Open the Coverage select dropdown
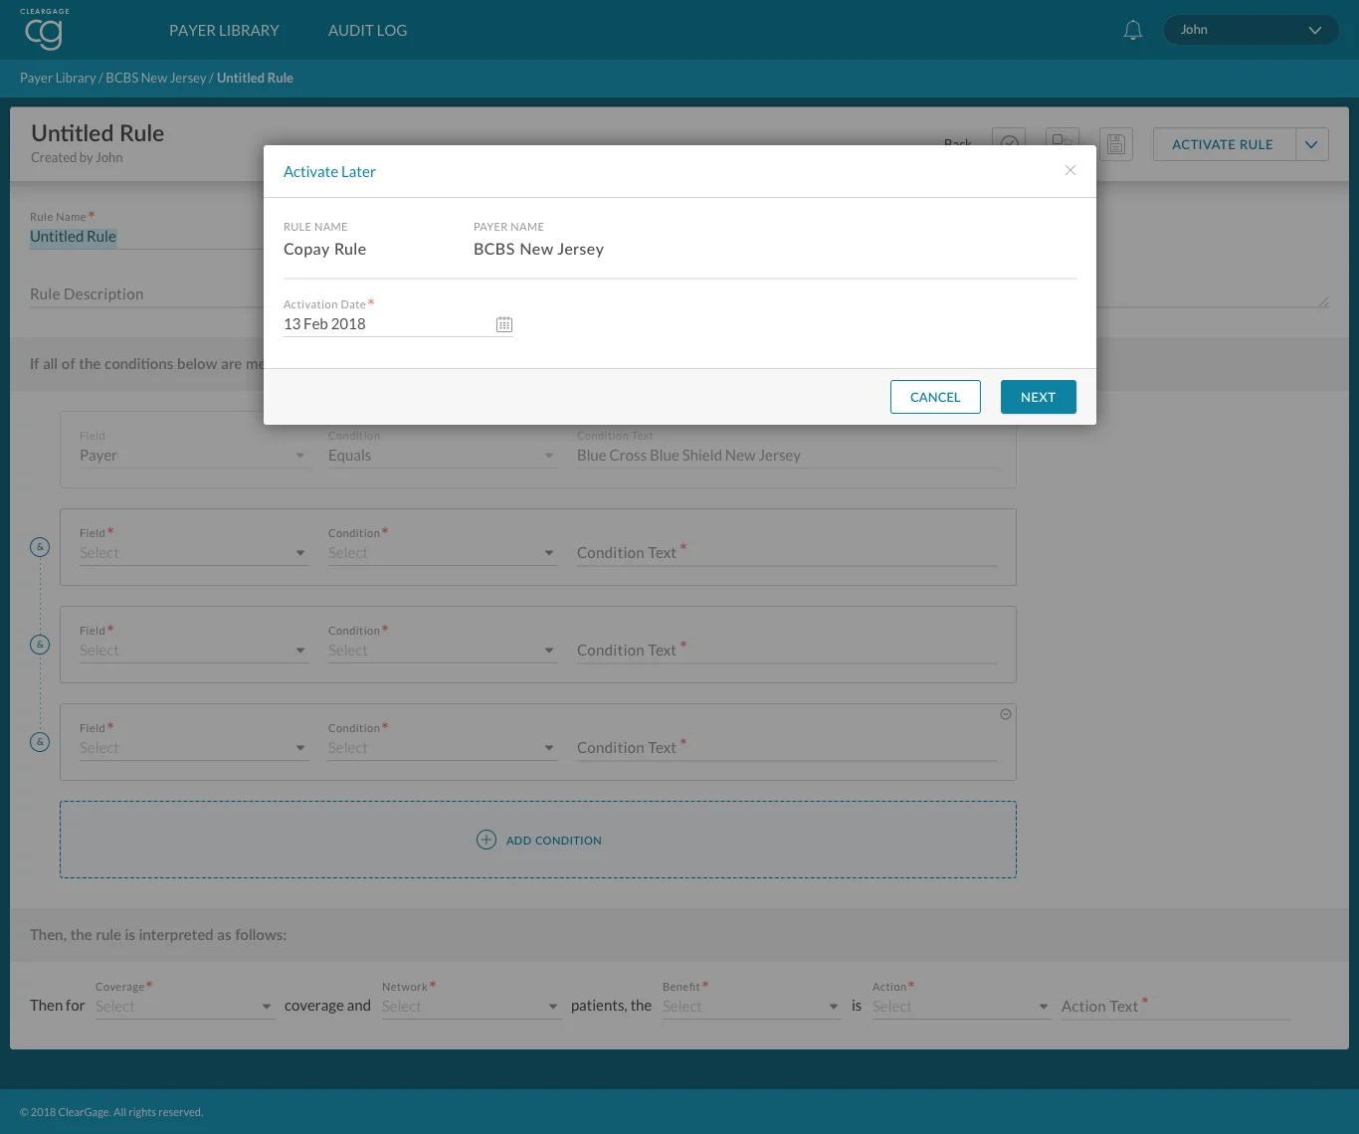 pyautogui.click(x=185, y=1007)
